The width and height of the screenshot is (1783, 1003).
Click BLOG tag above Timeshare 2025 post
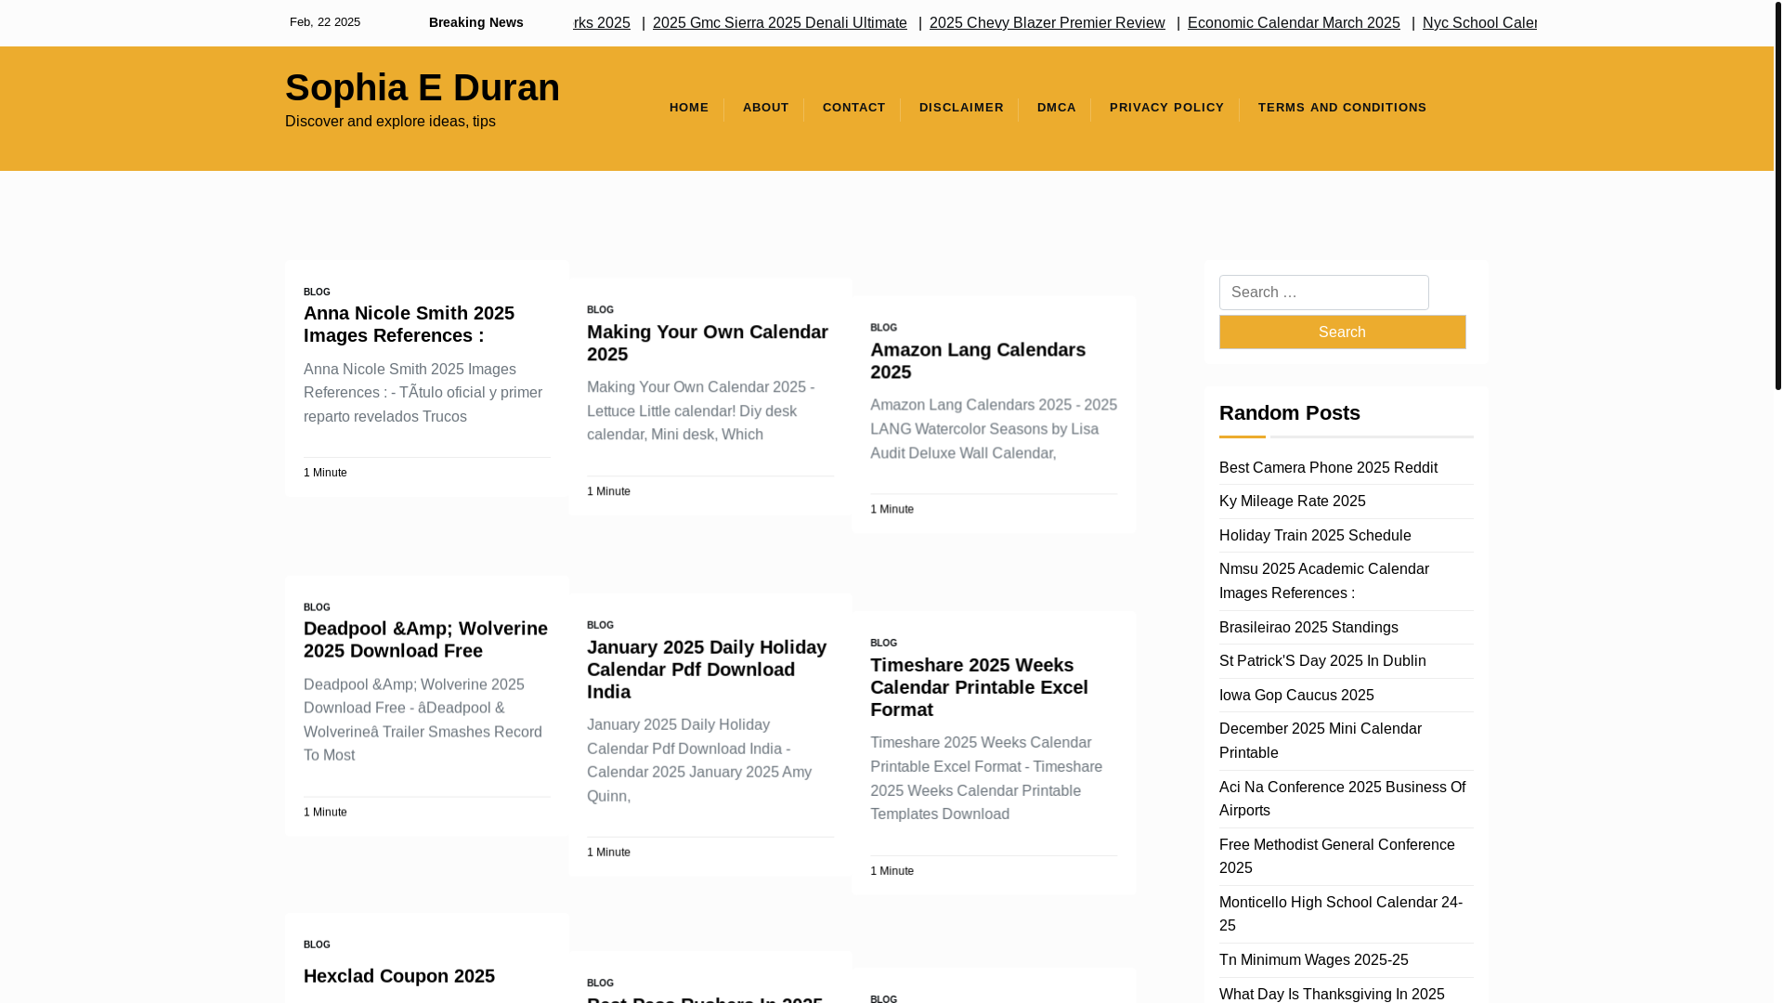coord(883,643)
